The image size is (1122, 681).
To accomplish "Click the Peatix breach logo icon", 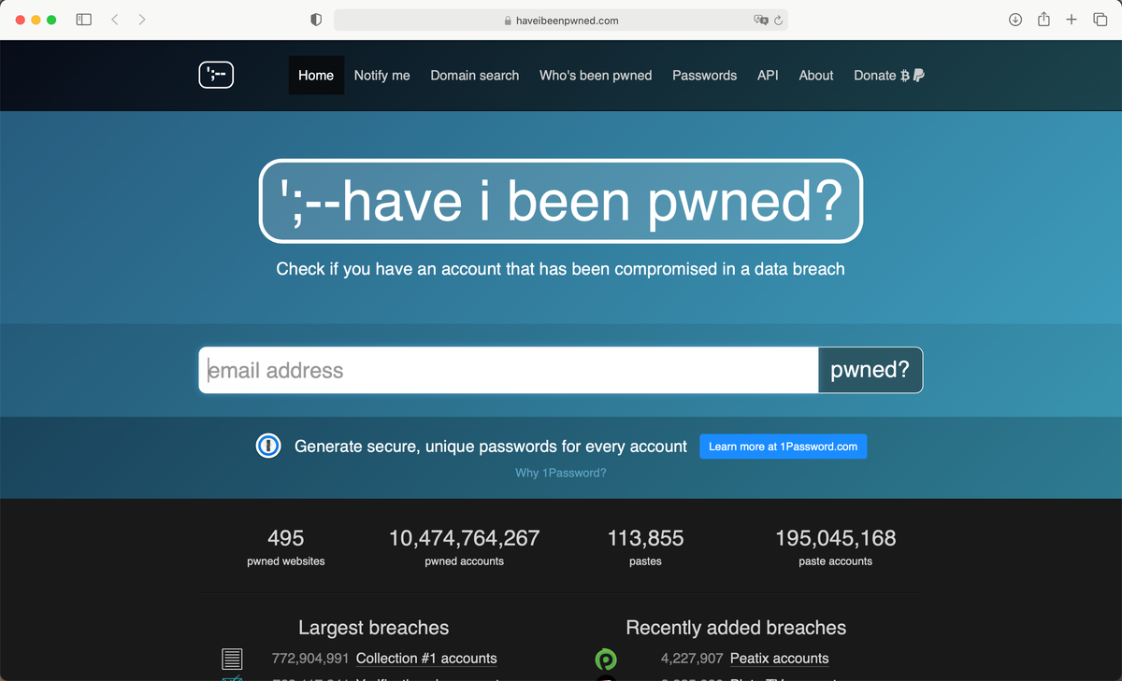I will [x=606, y=660].
